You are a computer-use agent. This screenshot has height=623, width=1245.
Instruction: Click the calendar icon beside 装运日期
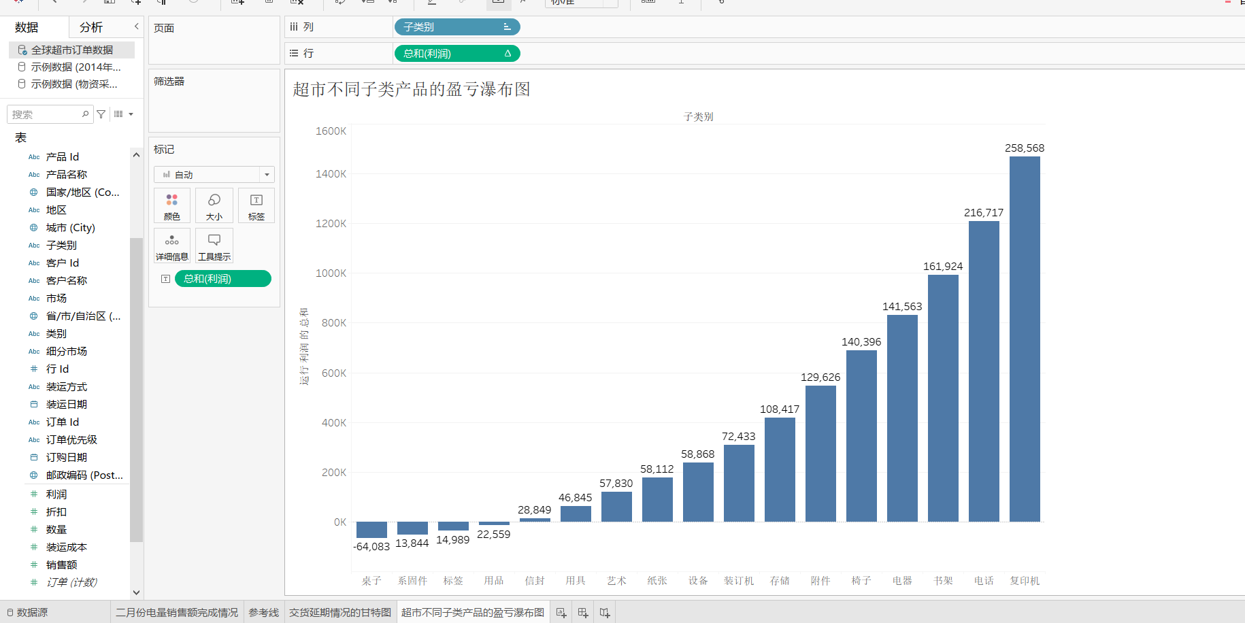point(34,404)
